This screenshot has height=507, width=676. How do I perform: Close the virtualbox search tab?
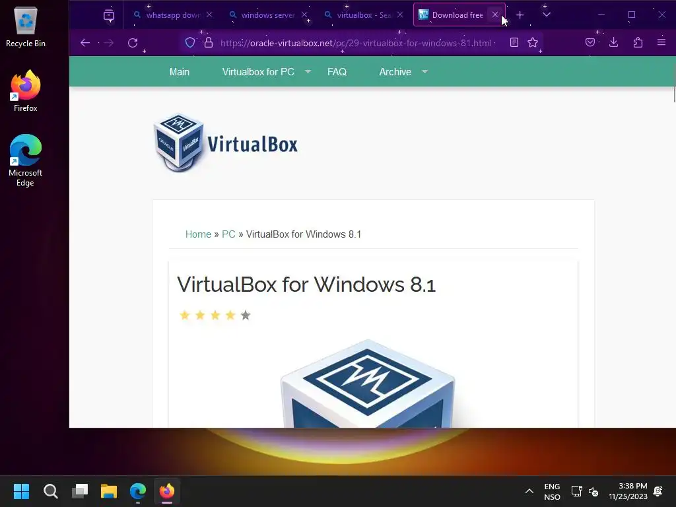pos(400,15)
